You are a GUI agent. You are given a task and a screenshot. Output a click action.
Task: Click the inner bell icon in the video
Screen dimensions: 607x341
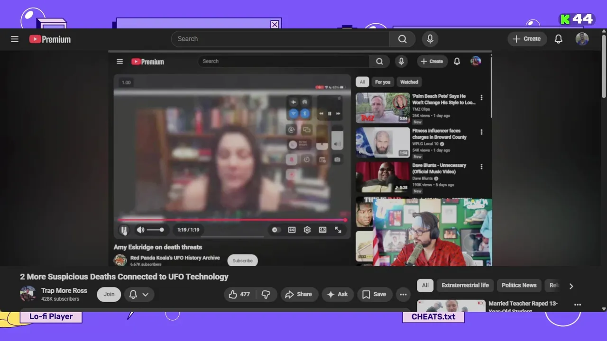click(457, 61)
